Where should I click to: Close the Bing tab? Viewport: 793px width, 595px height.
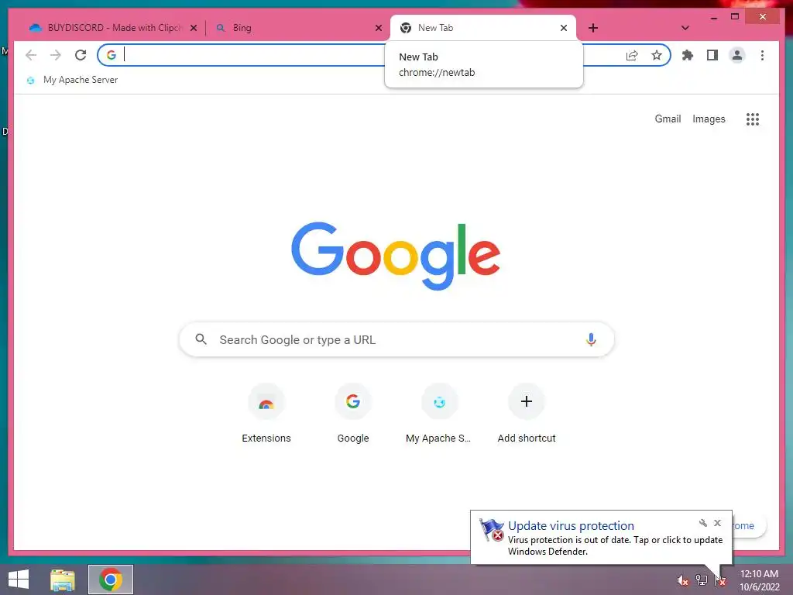[x=378, y=28]
